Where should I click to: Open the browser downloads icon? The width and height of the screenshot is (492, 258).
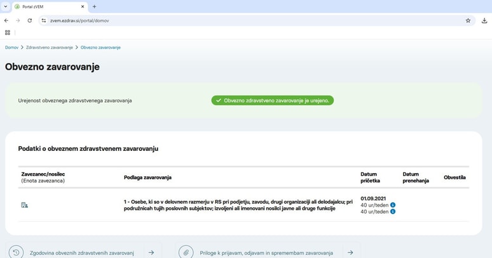(484, 20)
